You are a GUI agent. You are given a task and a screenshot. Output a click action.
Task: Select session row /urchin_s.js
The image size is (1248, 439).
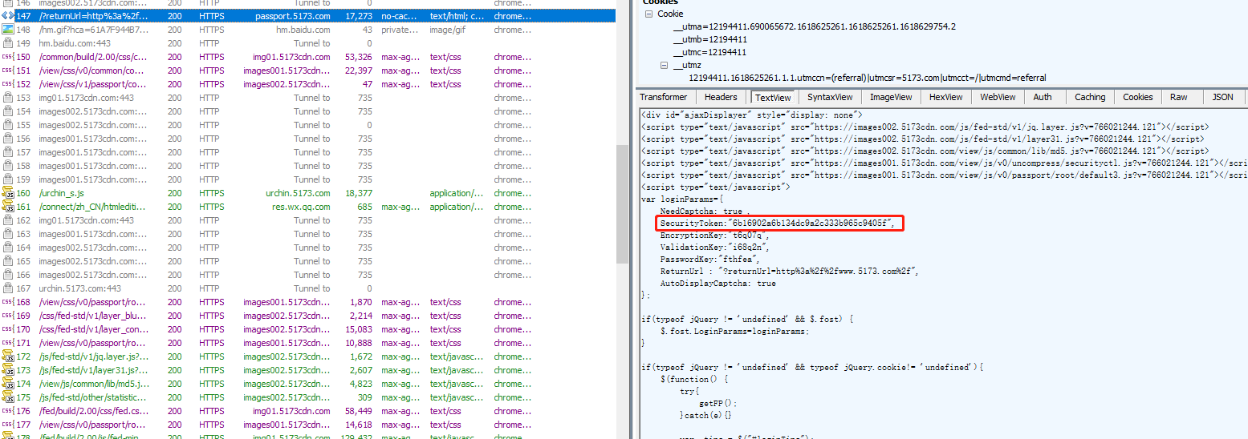[x=307, y=193]
